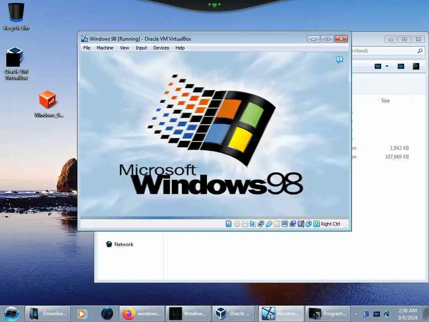The width and height of the screenshot is (429, 322).
Task: Click the Size column header in Explorer
Action: tap(385, 101)
